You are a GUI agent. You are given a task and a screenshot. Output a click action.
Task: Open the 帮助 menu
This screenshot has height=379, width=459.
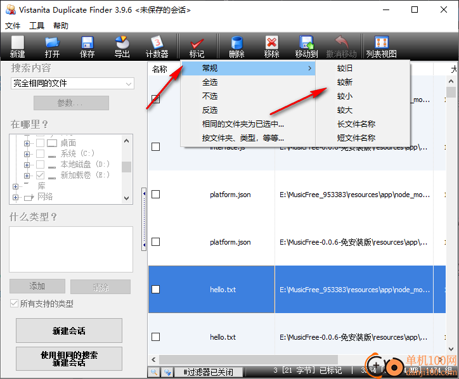coord(61,26)
